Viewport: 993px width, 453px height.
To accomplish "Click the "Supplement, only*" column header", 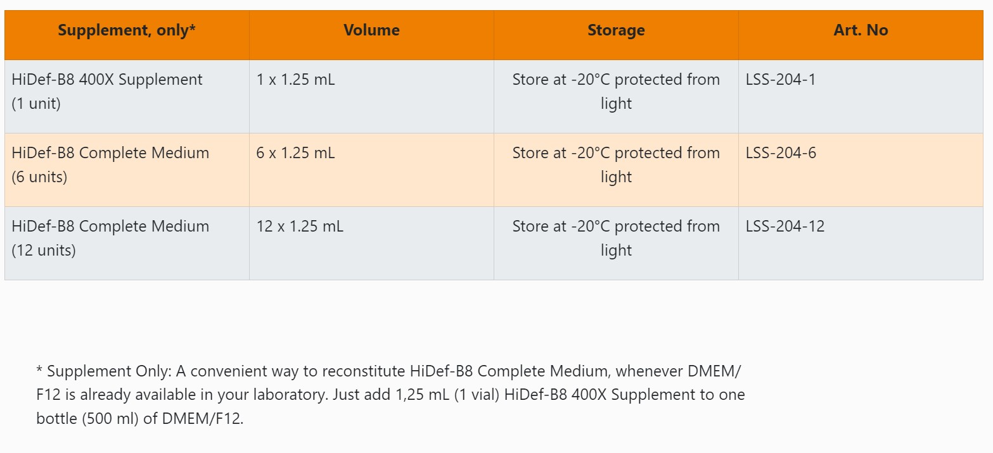I will (127, 30).
